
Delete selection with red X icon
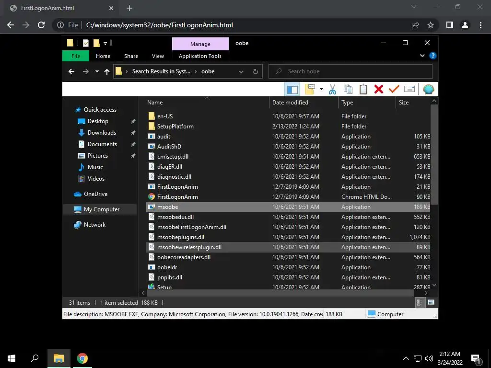379,90
